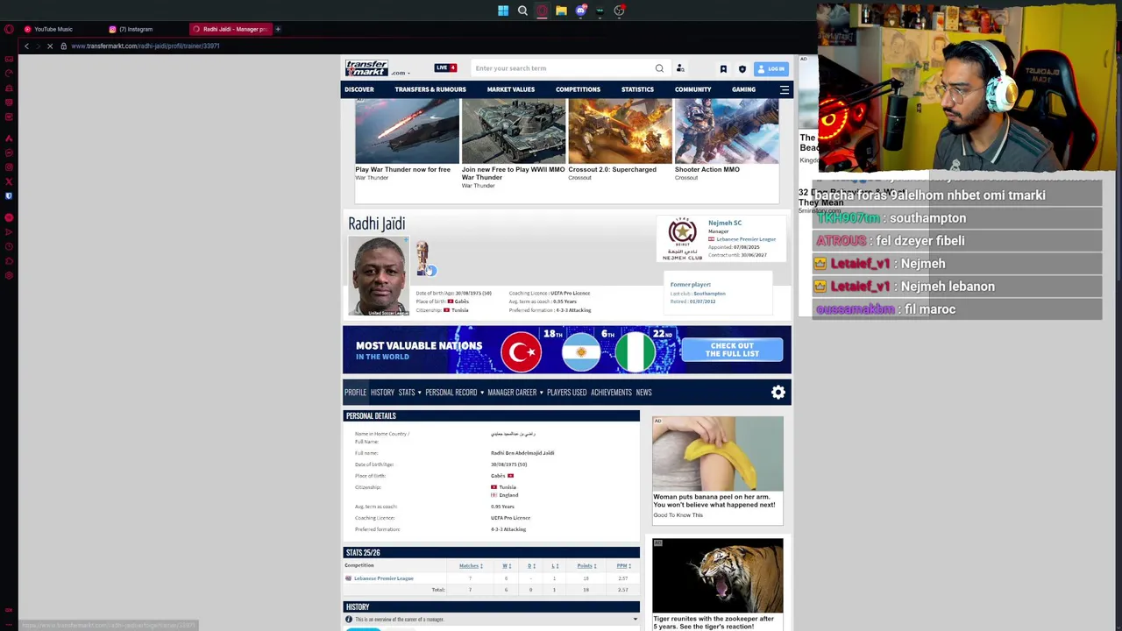Open Lebanese Premier League link in stats
1122x631 pixels.
pyautogui.click(x=384, y=578)
